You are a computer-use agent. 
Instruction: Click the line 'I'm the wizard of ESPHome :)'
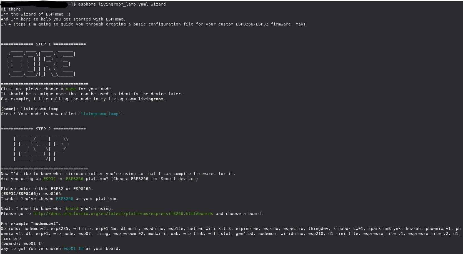click(36, 14)
